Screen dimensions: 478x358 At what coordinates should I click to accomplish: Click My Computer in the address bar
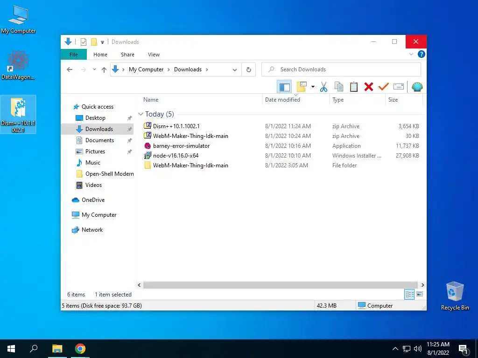(146, 69)
